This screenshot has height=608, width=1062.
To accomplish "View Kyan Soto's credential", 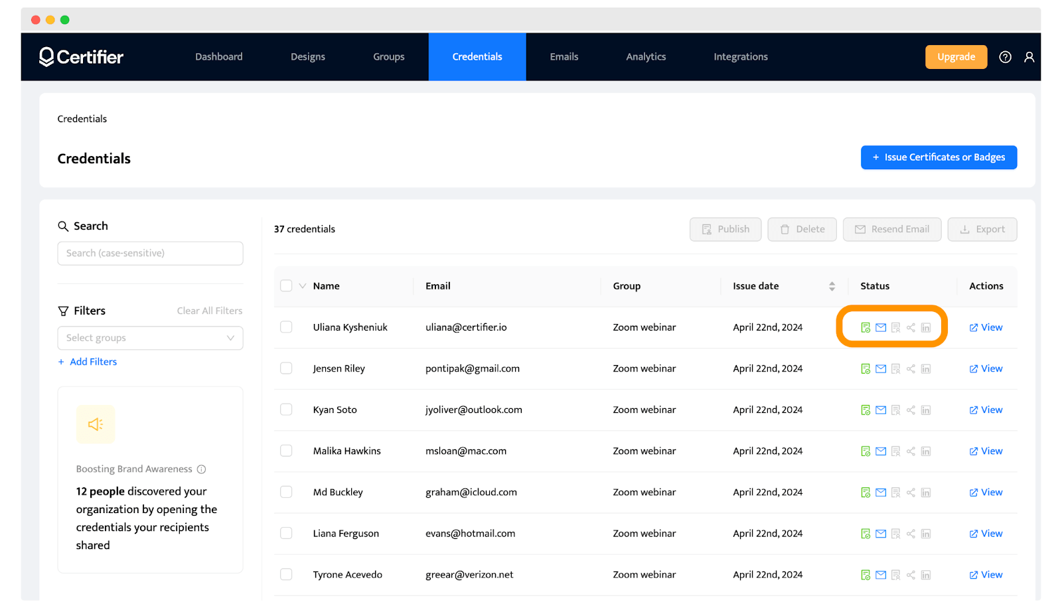I will 986,410.
